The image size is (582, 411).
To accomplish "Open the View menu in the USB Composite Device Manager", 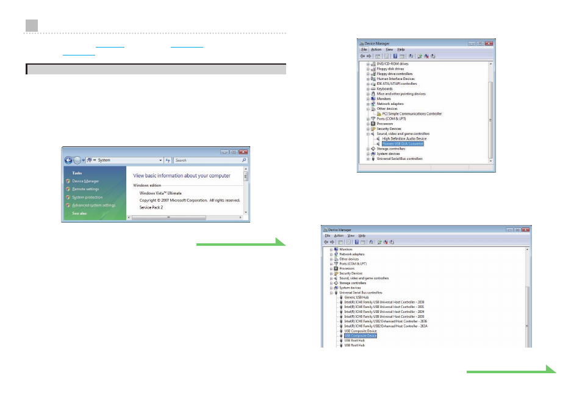I will (x=351, y=235).
